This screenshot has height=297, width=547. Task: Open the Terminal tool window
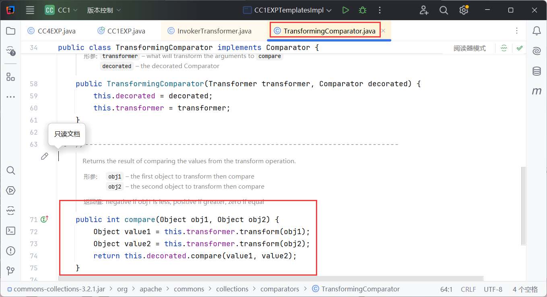coord(11,231)
